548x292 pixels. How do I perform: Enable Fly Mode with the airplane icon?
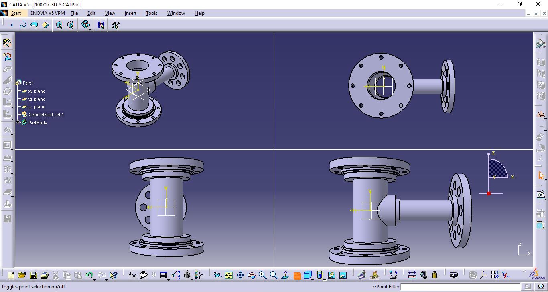point(217,275)
